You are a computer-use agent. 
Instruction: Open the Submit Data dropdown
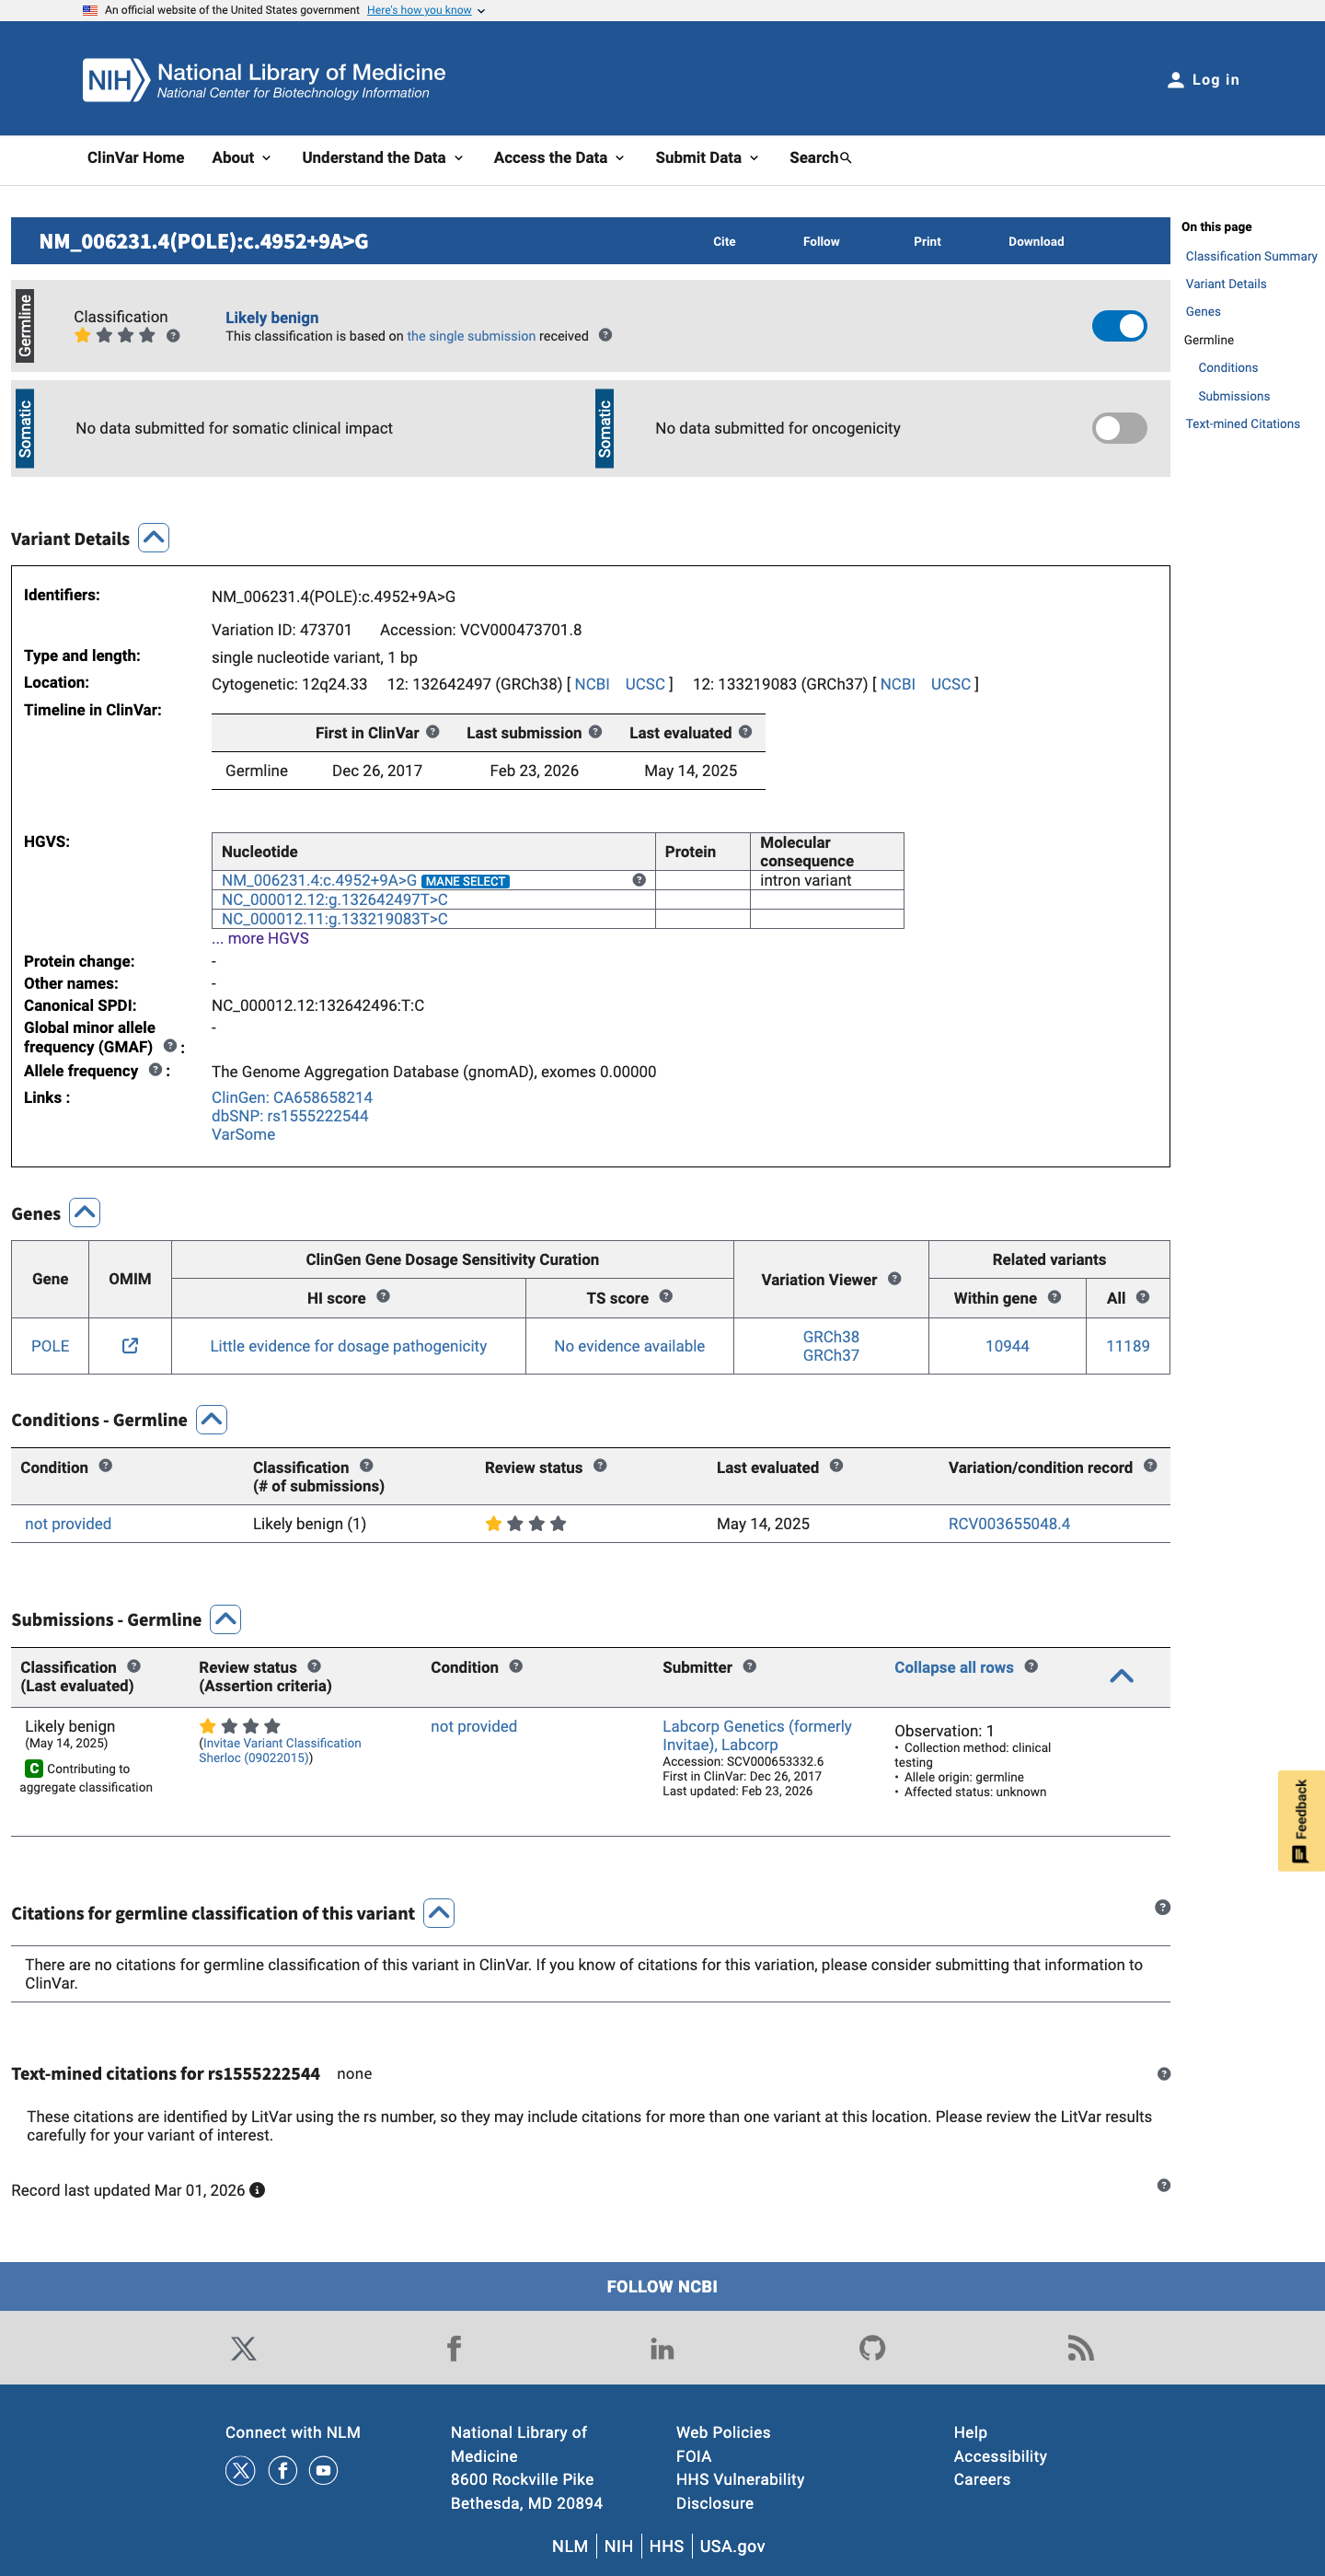point(707,158)
